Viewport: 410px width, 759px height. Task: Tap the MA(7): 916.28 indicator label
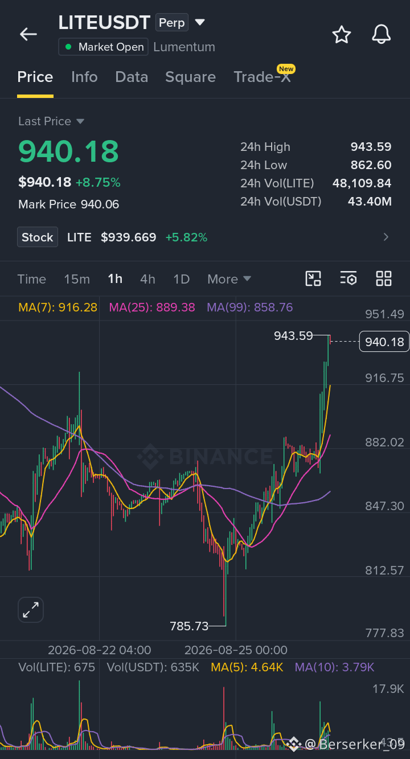coord(58,307)
